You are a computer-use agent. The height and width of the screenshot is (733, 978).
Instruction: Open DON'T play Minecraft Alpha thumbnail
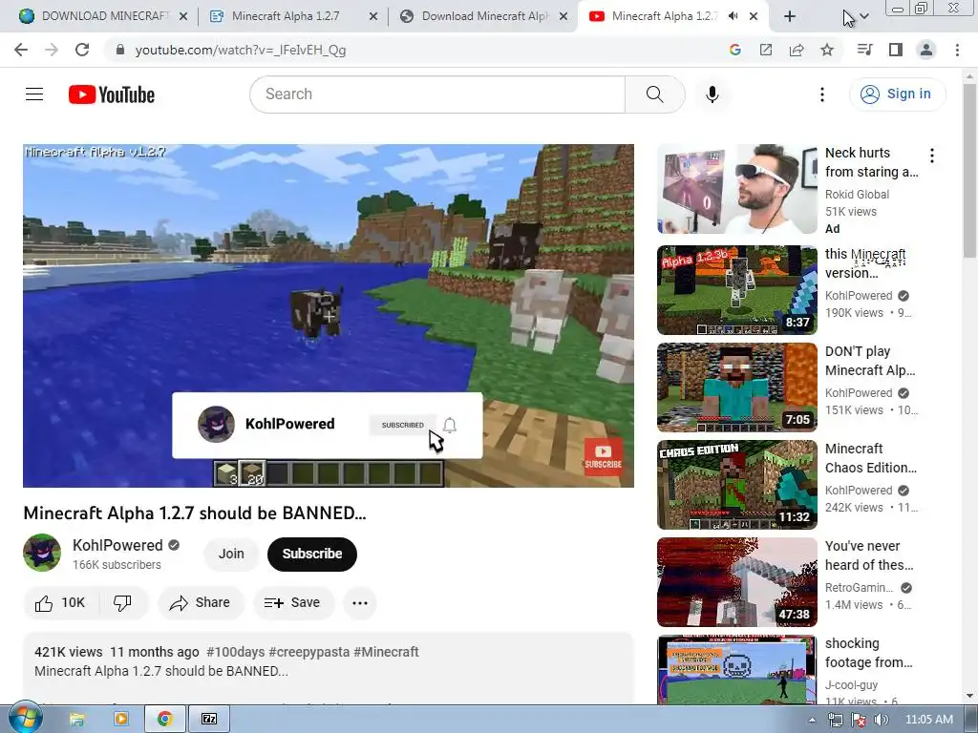[736, 387]
